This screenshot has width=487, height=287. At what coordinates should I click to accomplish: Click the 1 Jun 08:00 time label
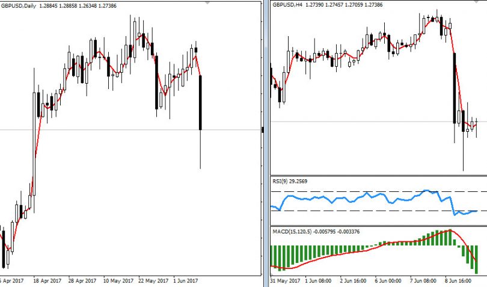click(318, 281)
